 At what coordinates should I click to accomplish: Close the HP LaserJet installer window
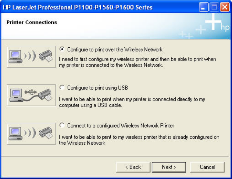coord(225,7)
